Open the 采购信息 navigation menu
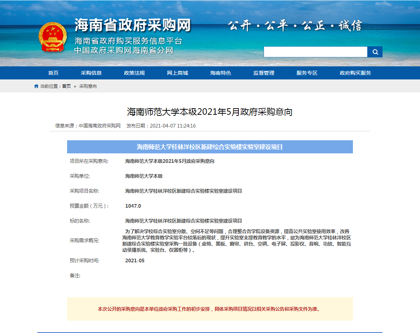The height and width of the screenshot is (333, 420). tap(91, 73)
